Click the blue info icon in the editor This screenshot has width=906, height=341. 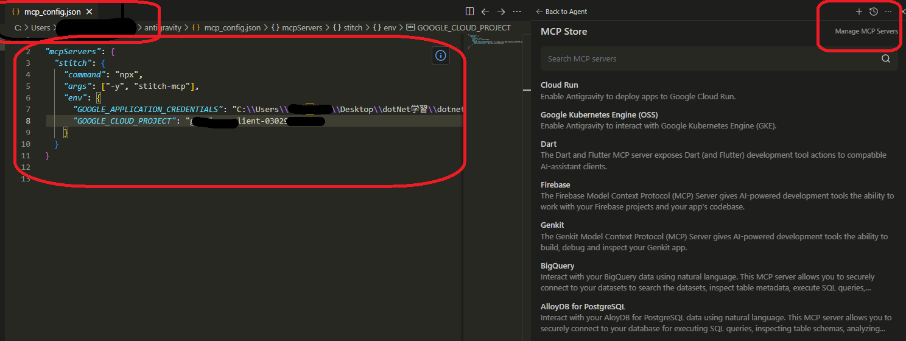[441, 55]
